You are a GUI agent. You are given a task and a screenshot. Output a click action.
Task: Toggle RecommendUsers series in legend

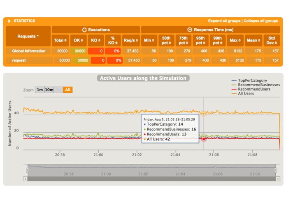point(251,89)
